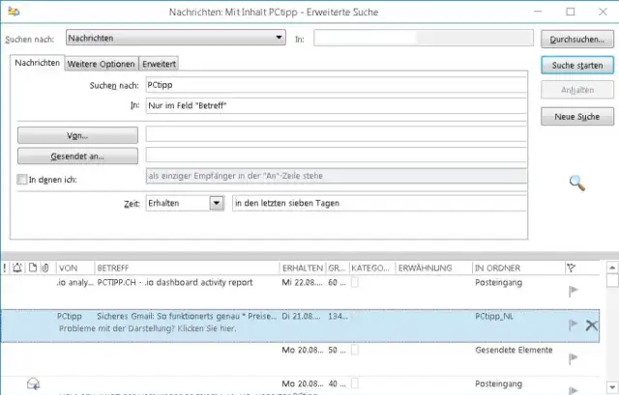Sort by importance exclamation column icon
619x395 pixels.
click(7, 268)
